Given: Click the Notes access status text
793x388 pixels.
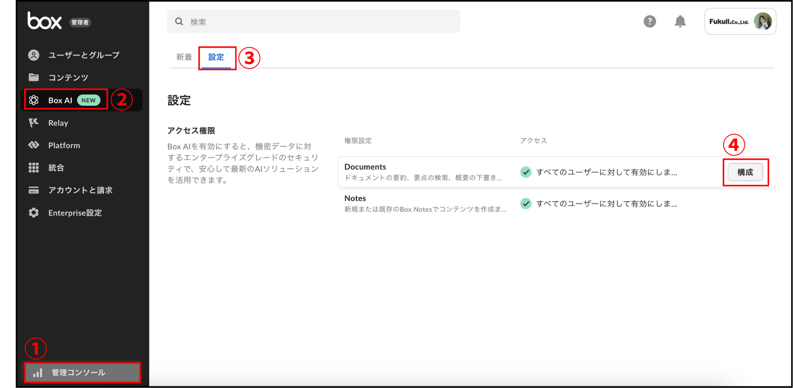Looking at the screenshot, I should tap(606, 203).
